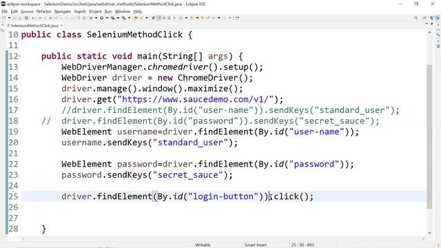Image resolution: width=441 pixels, height=248 pixels.
Task: Click "click()" in line 25
Action: point(291,196)
